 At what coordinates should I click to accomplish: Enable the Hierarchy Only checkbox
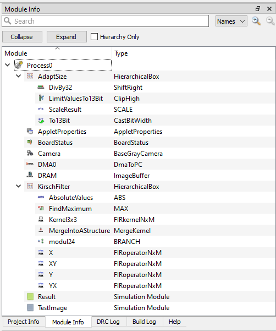[94, 36]
